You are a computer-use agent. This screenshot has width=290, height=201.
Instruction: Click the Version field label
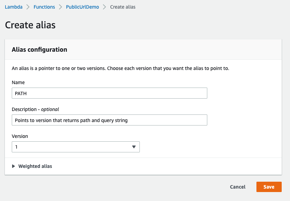[20, 136]
